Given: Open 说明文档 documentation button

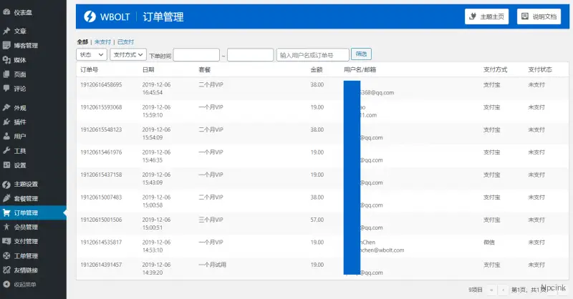Looking at the screenshot, I should pyautogui.click(x=538, y=16).
